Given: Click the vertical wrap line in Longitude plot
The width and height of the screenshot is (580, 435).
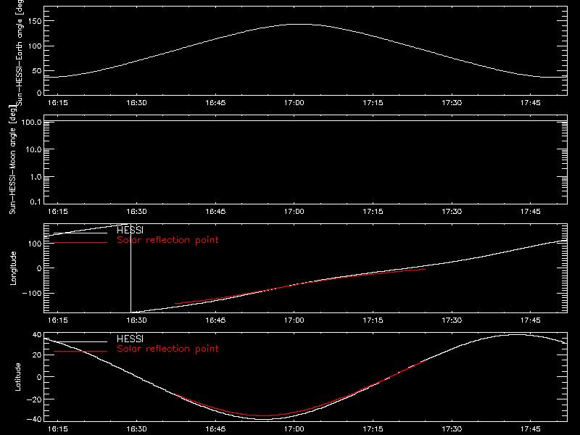Looking at the screenshot, I should [131, 268].
